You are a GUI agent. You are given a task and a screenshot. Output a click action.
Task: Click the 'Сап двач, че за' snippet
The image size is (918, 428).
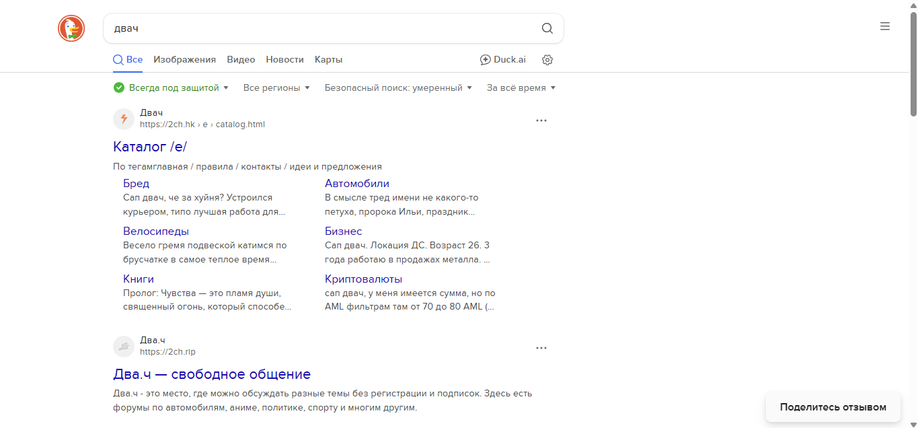204,205
